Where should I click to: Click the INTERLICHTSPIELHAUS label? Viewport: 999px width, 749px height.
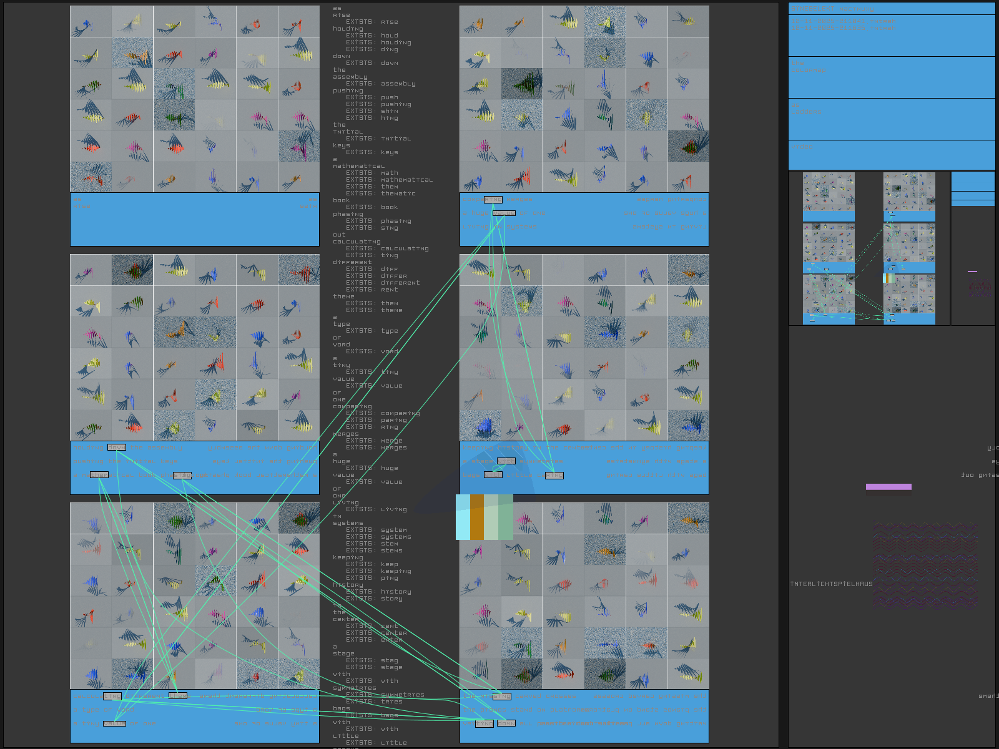(831, 584)
